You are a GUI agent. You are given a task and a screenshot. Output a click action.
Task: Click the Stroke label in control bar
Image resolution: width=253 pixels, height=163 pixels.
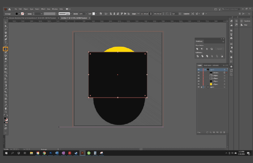(x=30, y=14)
